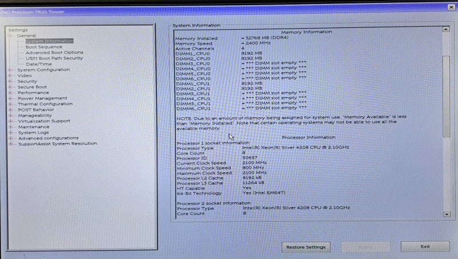
Task: Select System Configuration category label
Action: coord(44,70)
